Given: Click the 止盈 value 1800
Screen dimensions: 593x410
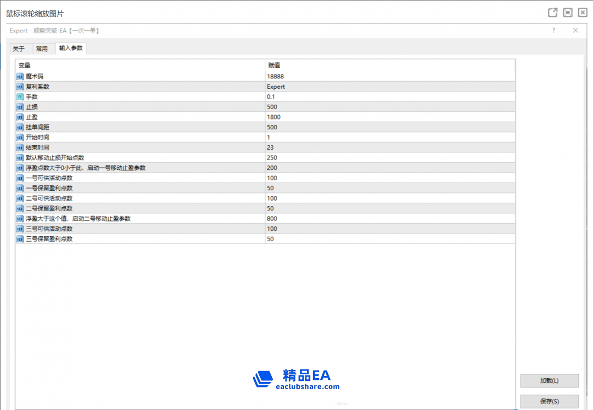Looking at the screenshot, I should coord(273,117).
